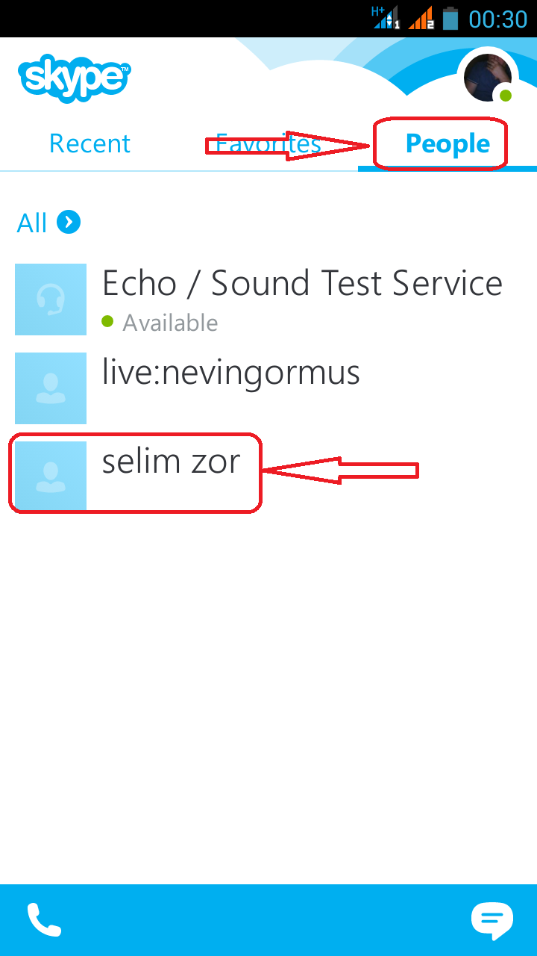Tap the green Available status dot on Echo contact
Image resolution: width=537 pixels, height=956 pixels.
pos(107,321)
